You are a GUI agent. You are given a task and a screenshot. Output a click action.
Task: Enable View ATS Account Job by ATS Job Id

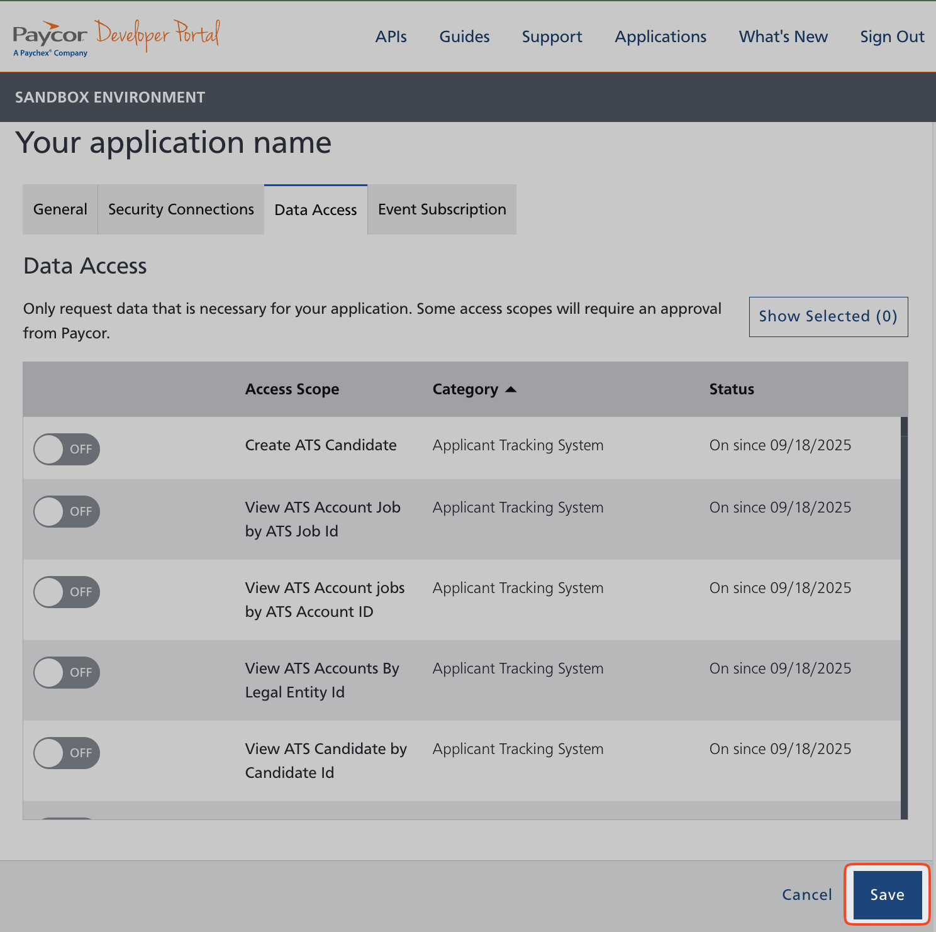pos(67,511)
